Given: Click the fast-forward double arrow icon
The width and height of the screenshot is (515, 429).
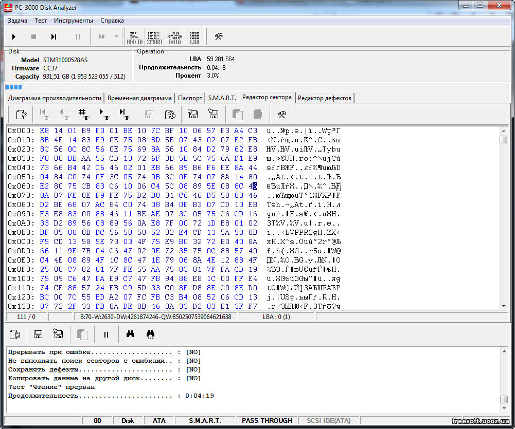Looking at the screenshot, I should [x=102, y=36].
